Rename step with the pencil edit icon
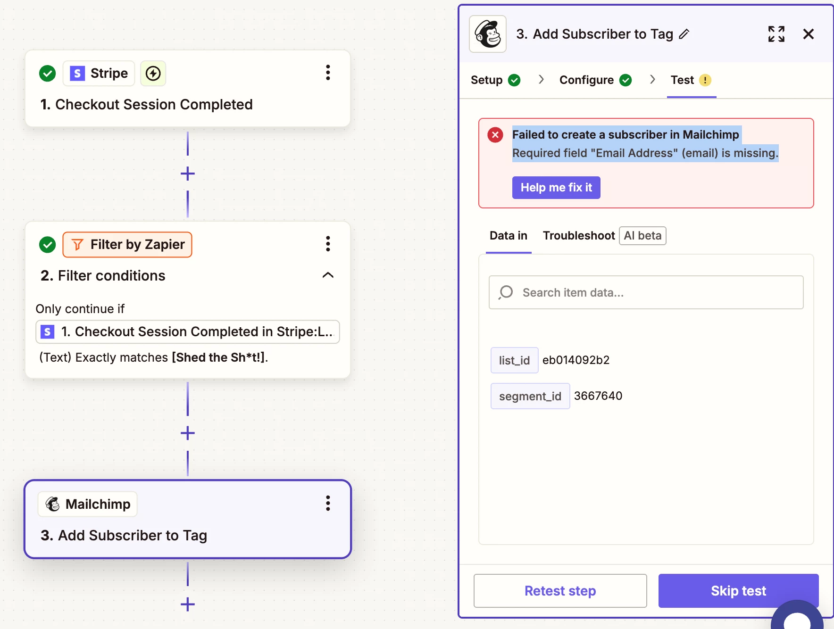This screenshot has height=629, width=834. click(x=684, y=34)
